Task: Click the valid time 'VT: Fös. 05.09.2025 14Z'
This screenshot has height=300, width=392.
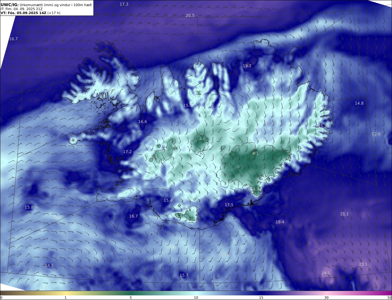Action: (x=23, y=13)
